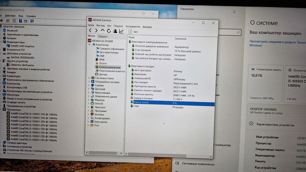Viewport: 306px width, 172px height.
Task: Click Device Manager scan hardware monitor icon
Action: pos(32,21)
